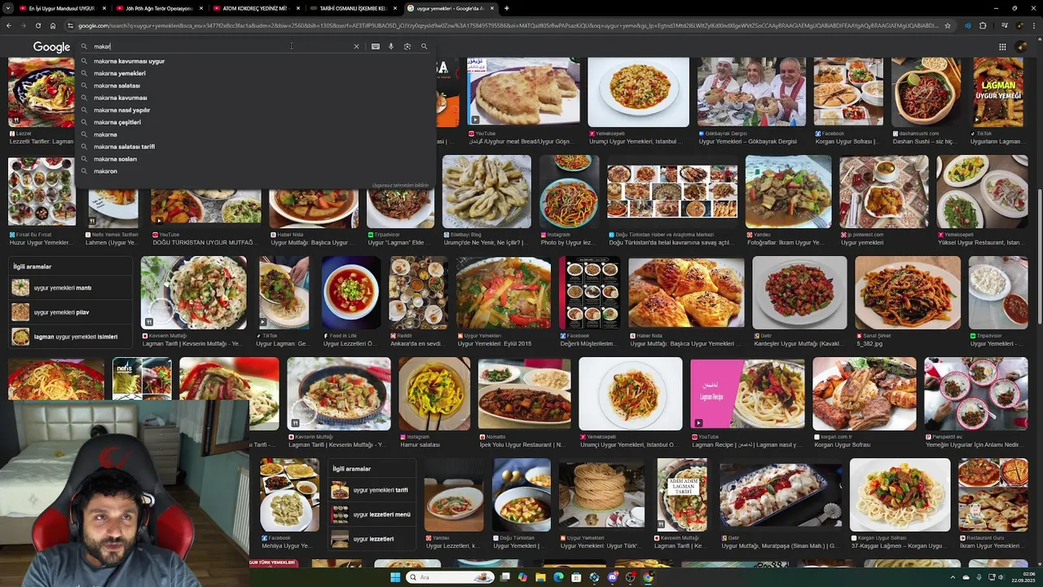The height and width of the screenshot is (587, 1043).
Task: Open the tab search dropdown arrow
Action: (x=8, y=8)
